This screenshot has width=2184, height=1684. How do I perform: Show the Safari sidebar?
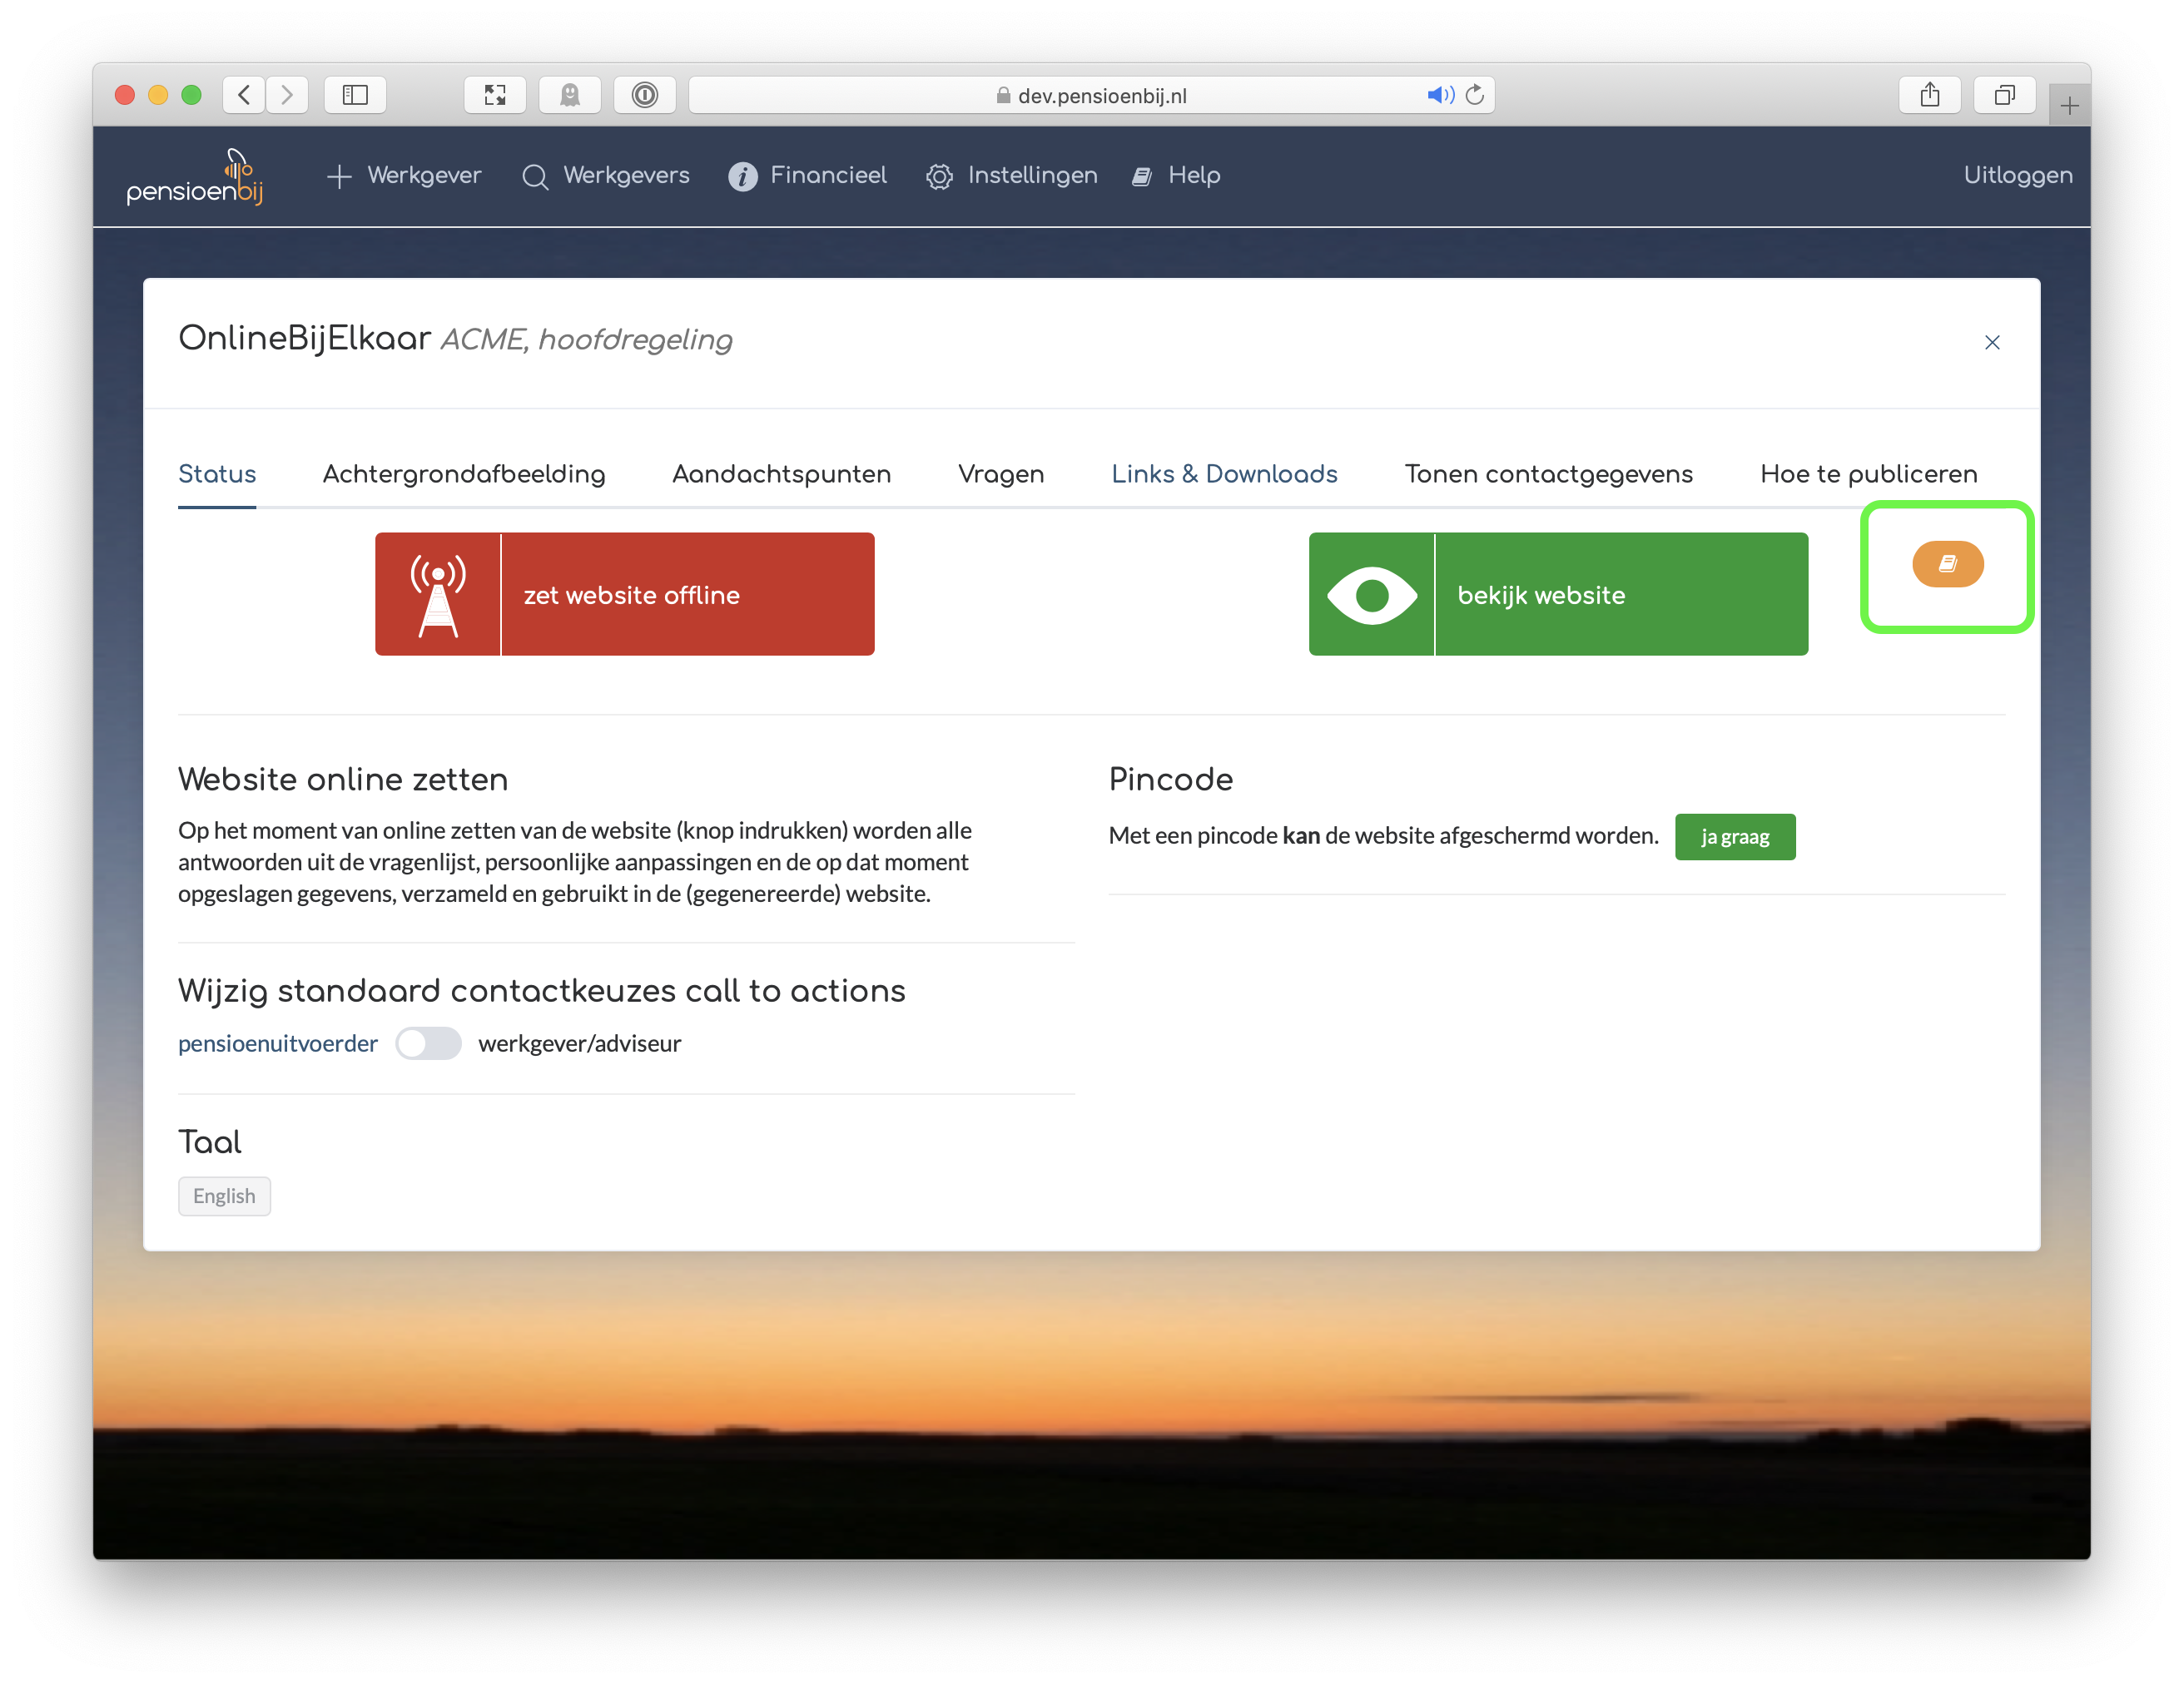355,95
